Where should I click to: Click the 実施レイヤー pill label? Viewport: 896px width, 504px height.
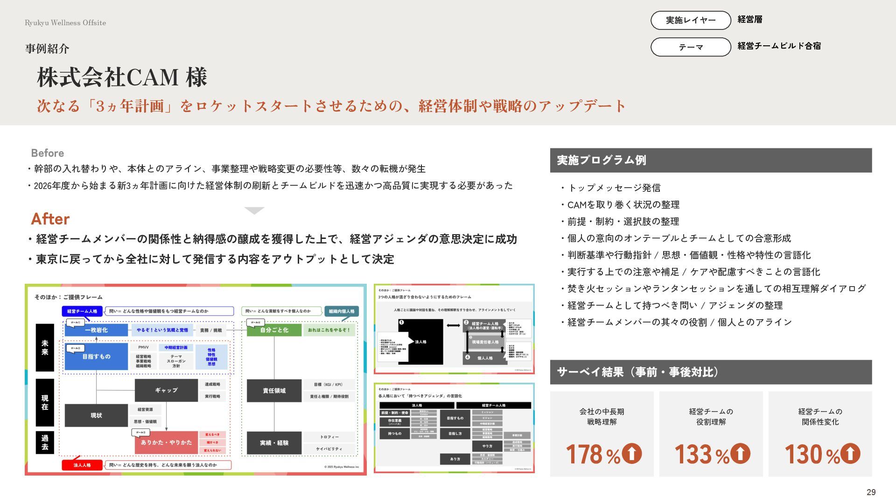pos(691,21)
